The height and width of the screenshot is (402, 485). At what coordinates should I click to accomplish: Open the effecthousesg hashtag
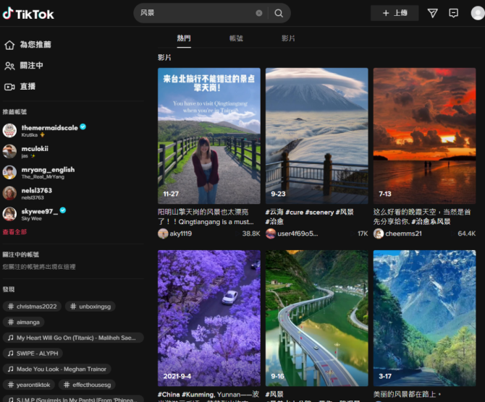(87, 385)
